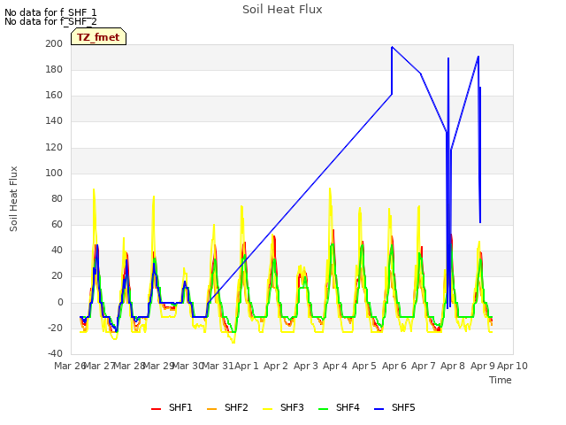Click the Apr 5 x-axis tick label
This screenshot has width=566, height=425.
click(x=364, y=366)
